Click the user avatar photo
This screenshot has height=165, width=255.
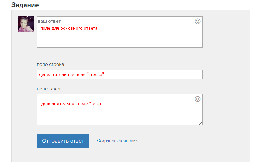26,24
